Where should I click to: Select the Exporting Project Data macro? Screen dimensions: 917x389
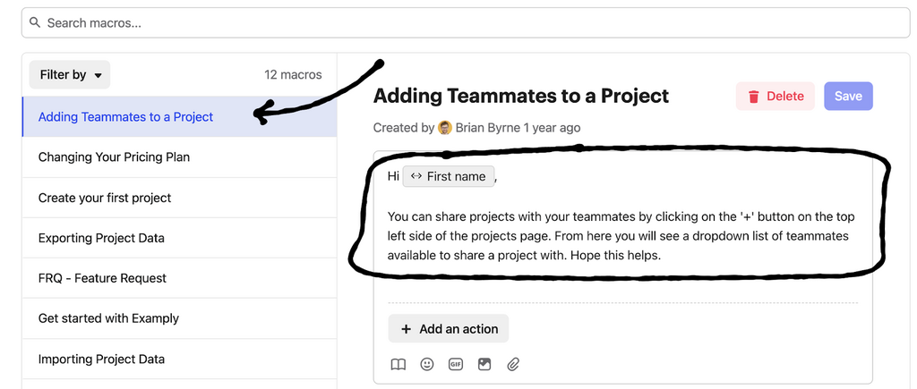pyautogui.click(x=101, y=238)
